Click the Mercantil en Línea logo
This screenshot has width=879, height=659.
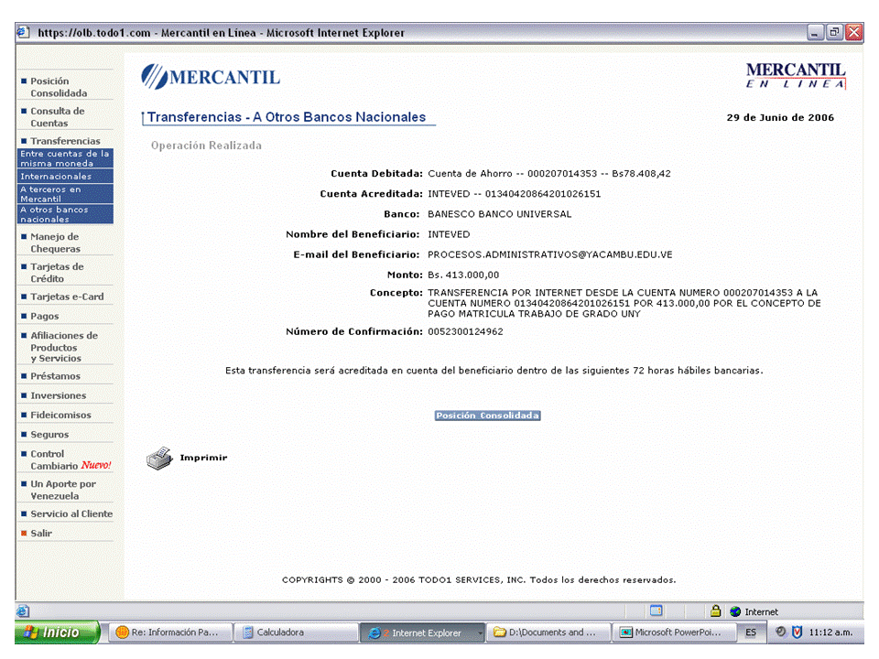[x=795, y=76]
